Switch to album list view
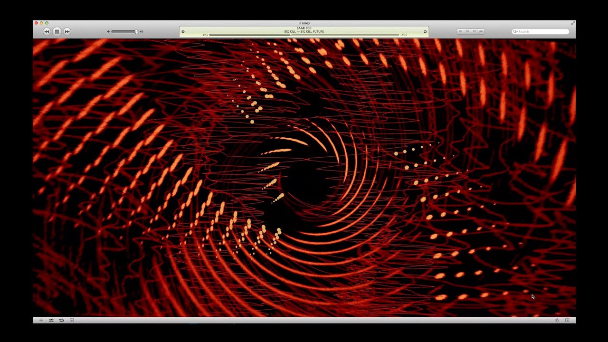This screenshot has height=342, width=608. [467, 32]
